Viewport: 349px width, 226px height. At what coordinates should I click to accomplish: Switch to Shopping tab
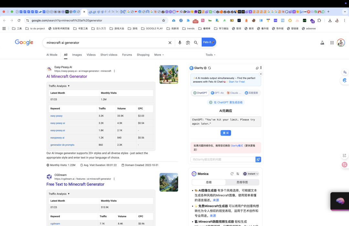[143, 55]
